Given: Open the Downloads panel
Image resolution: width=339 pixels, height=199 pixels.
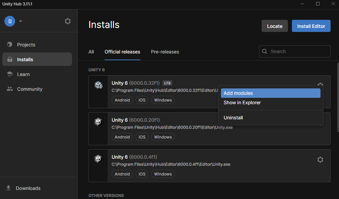Looking at the screenshot, I should tap(28, 188).
